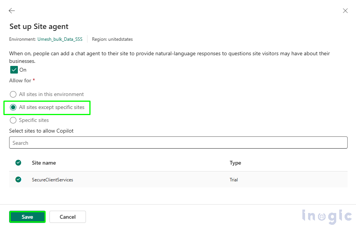Save the Site agent settings
The width and height of the screenshot is (356, 229).
pos(27,217)
